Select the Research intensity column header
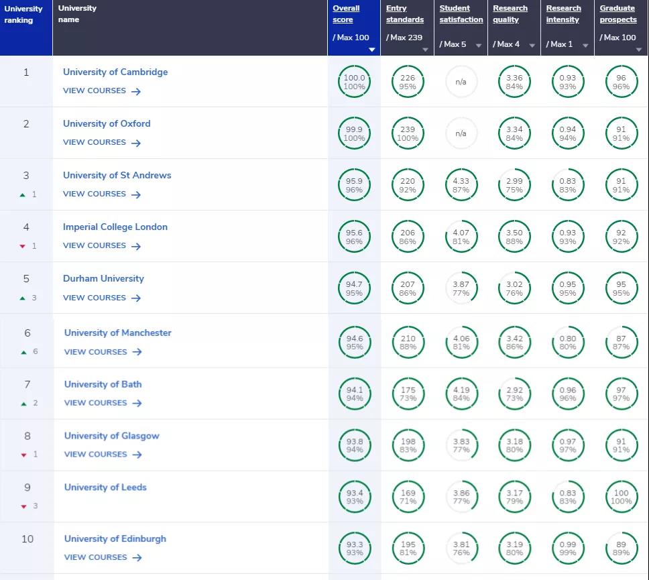This screenshot has width=649, height=580. 563,14
